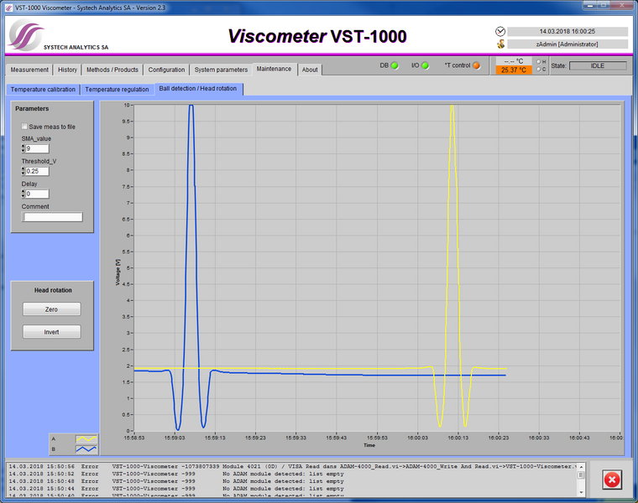The image size is (638, 503).
Task: Open the History tab
Action: 67,70
